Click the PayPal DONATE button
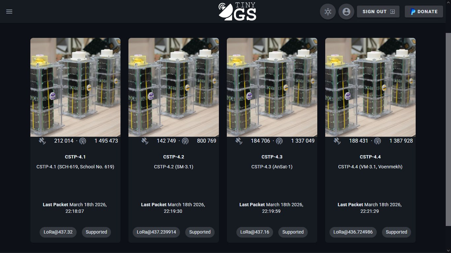 (424, 12)
